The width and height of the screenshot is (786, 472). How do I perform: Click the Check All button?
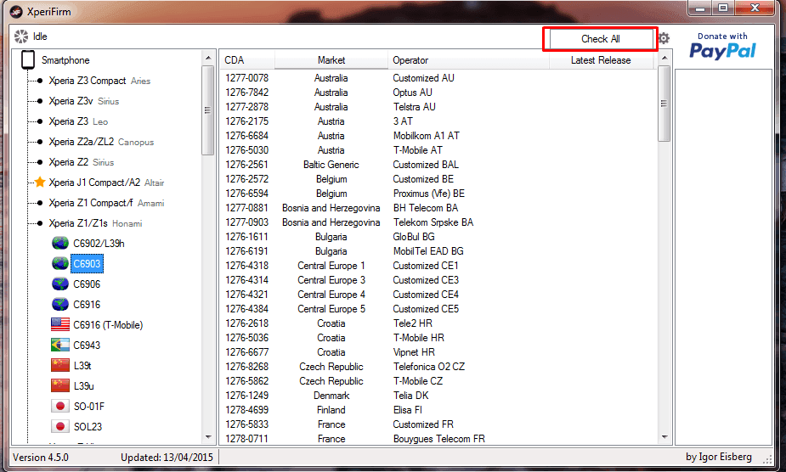pos(601,38)
